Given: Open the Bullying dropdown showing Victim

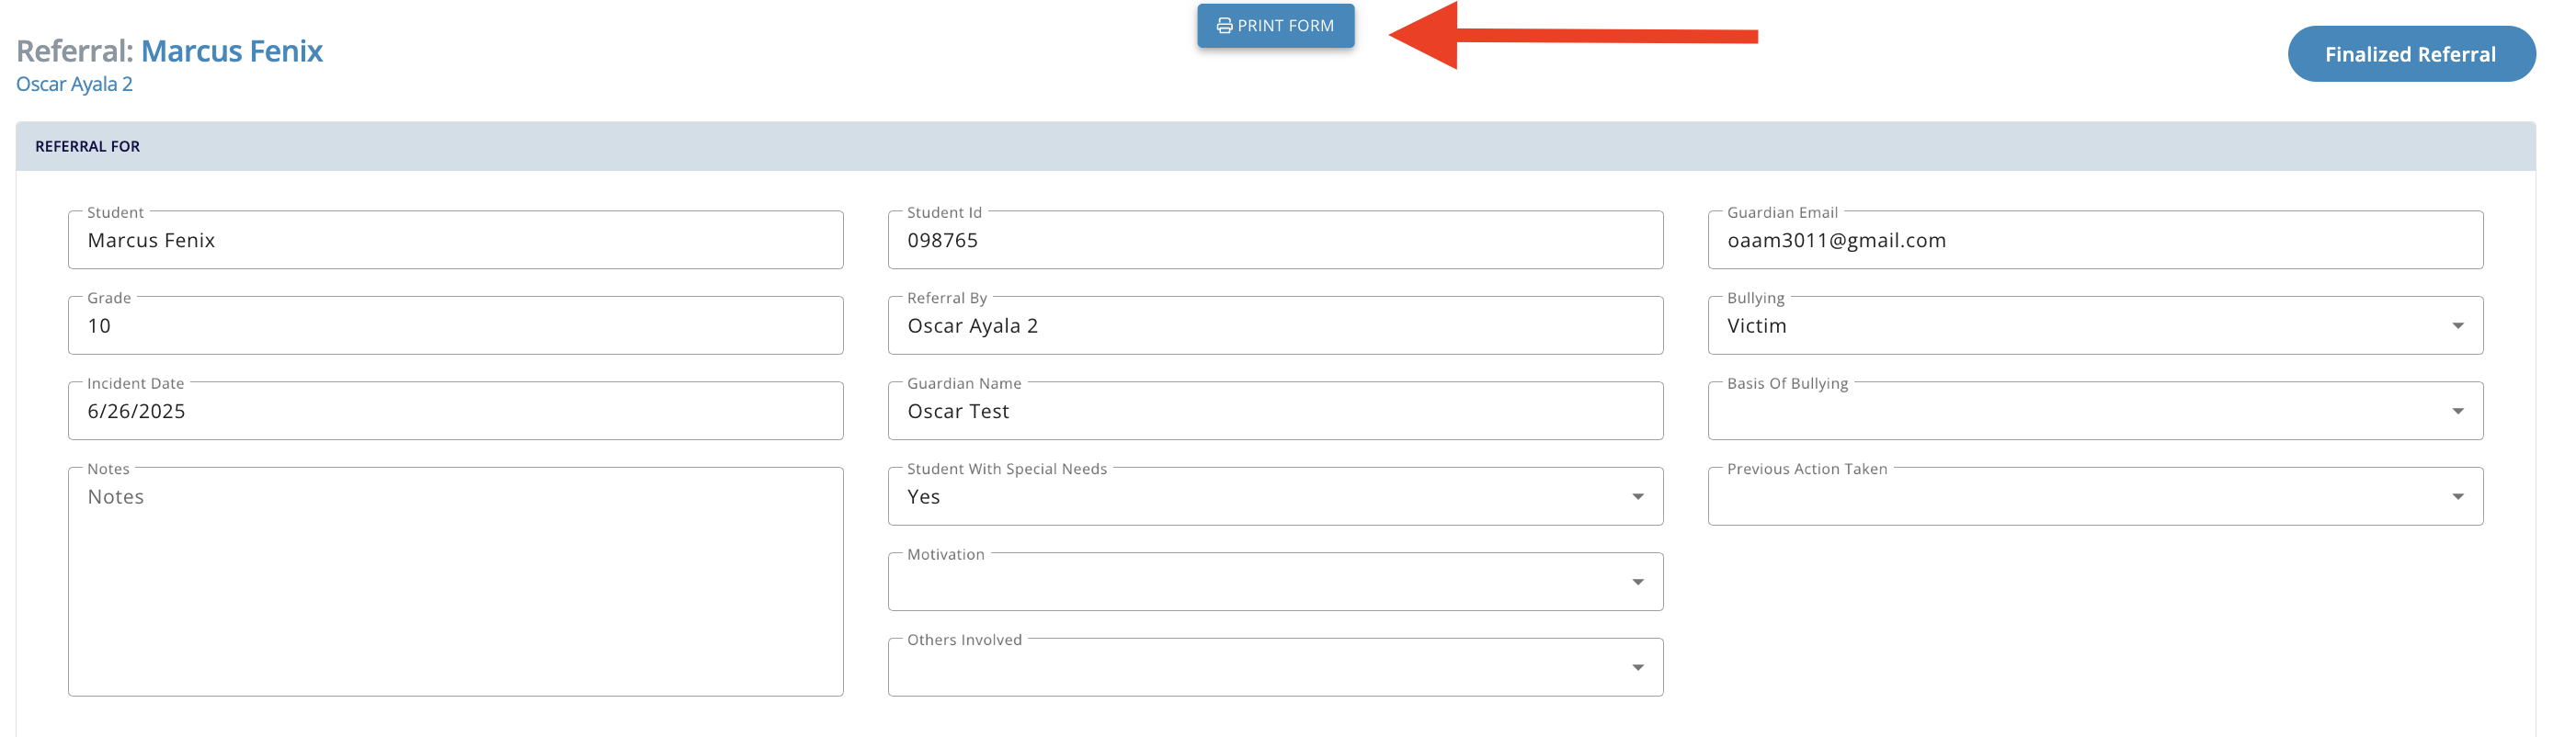Looking at the screenshot, I should [2095, 326].
